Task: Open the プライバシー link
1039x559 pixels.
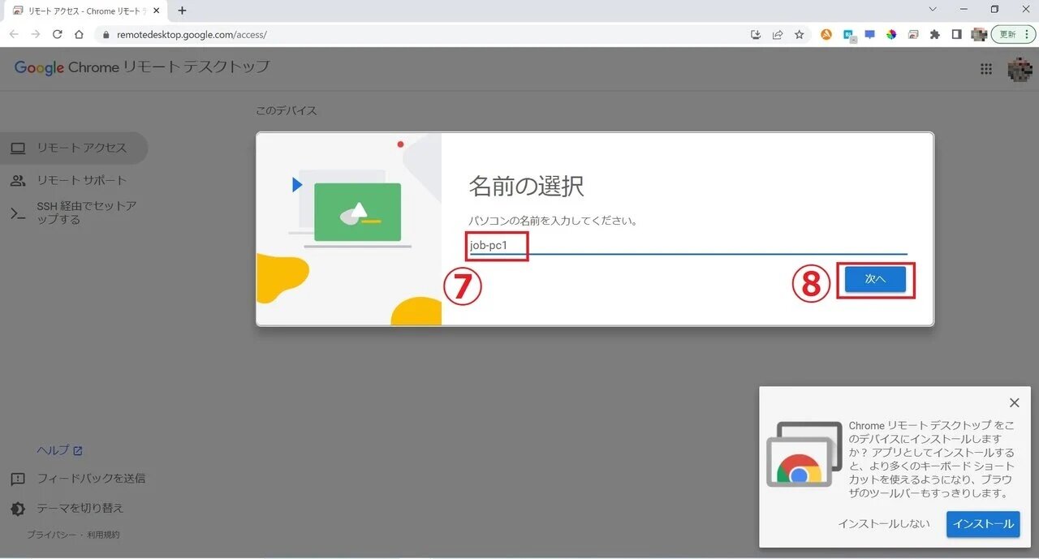Action: pyautogui.click(x=51, y=535)
